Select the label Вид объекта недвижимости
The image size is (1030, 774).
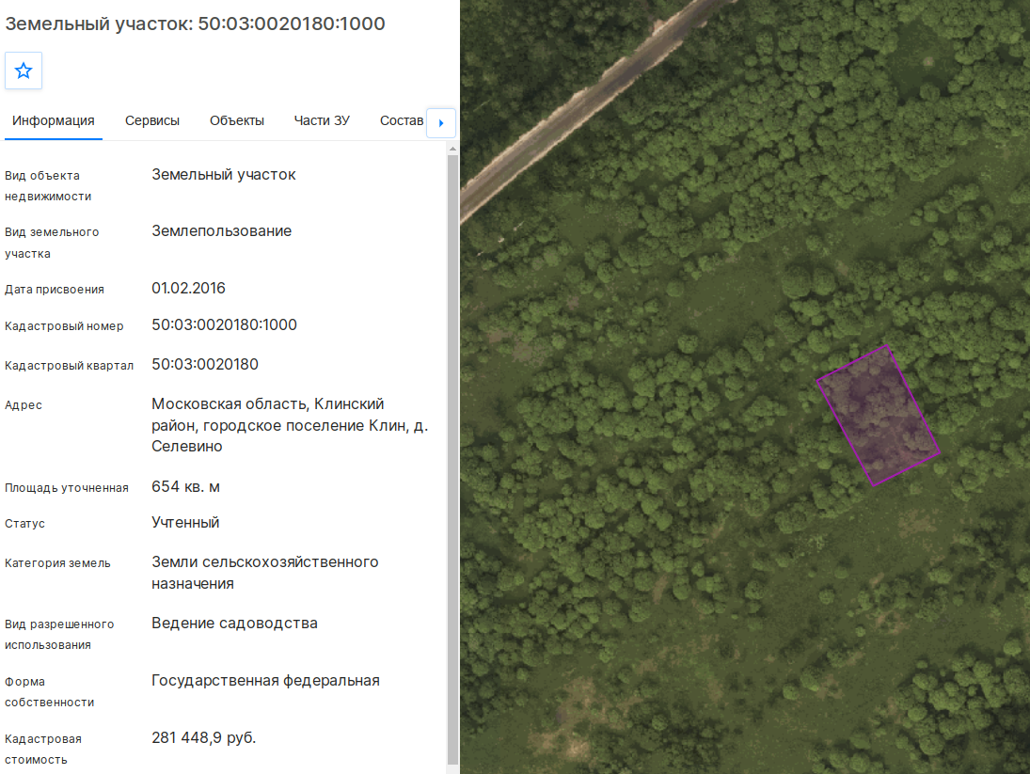pos(48,186)
